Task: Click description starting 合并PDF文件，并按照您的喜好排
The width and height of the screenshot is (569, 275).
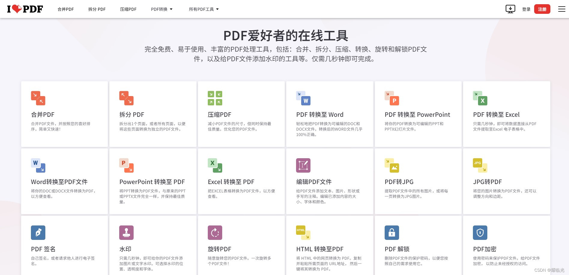Action: (x=61, y=126)
